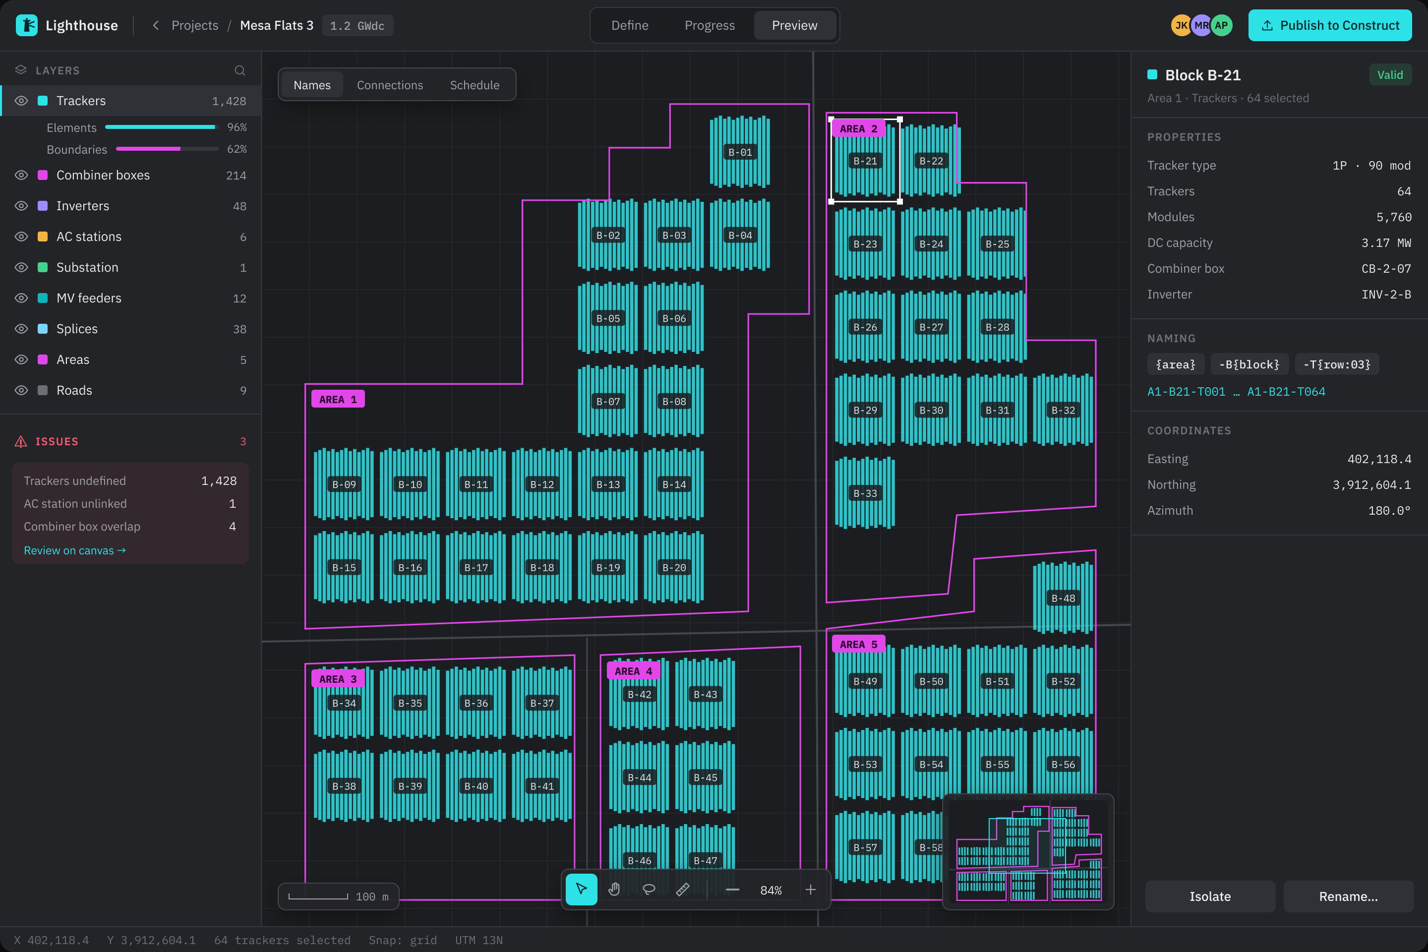Open the Preview tab
The width and height of the screenshot is (1428, 952).
click(794, 25)
